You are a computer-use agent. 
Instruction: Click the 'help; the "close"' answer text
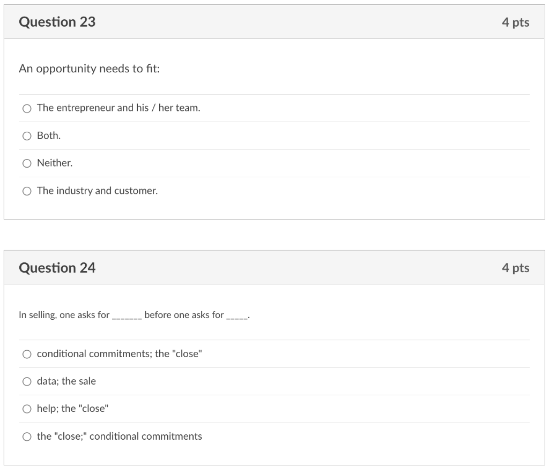(x=72, y=409)
